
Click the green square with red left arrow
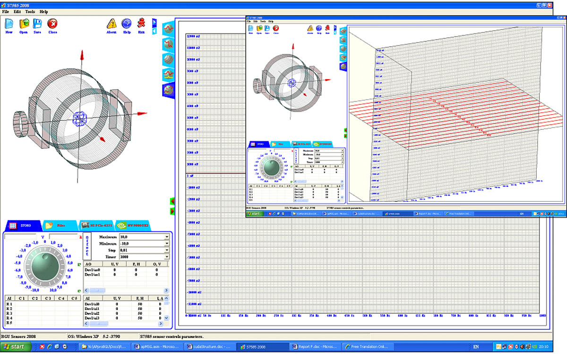coord(172,202)
